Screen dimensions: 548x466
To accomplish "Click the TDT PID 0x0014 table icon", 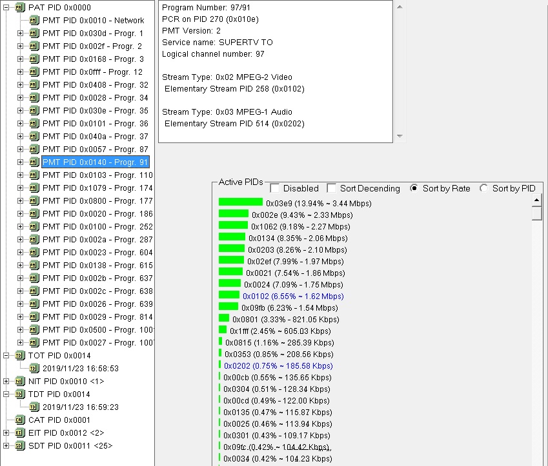I will point(19,394).
